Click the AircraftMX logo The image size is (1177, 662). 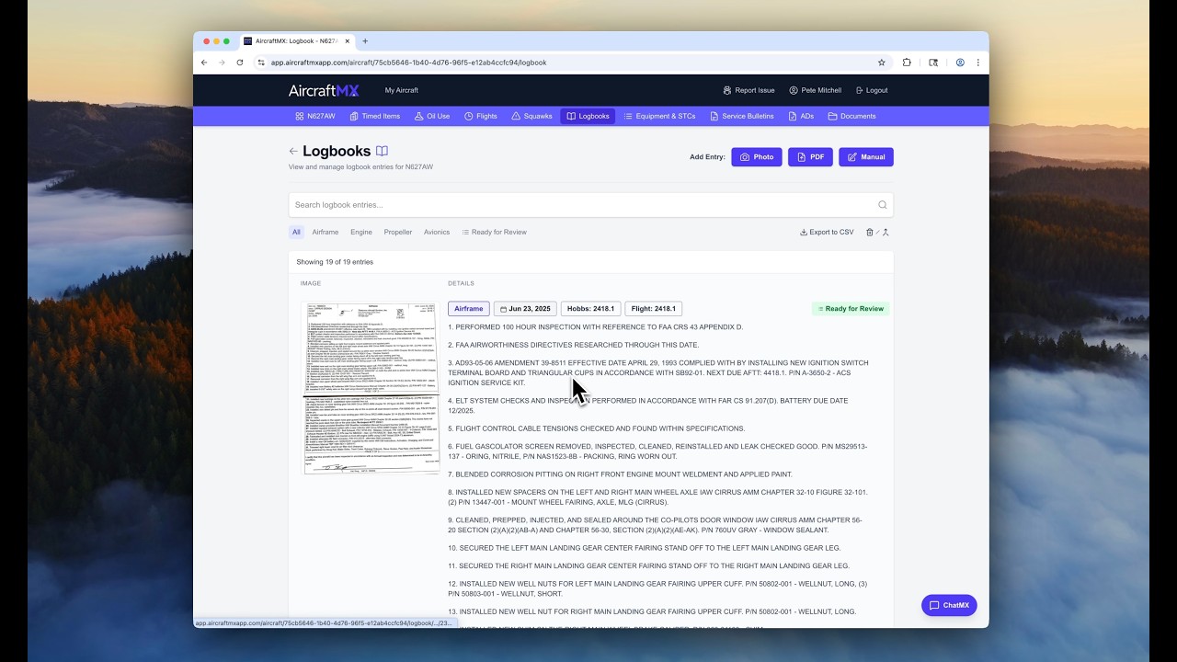324,90
